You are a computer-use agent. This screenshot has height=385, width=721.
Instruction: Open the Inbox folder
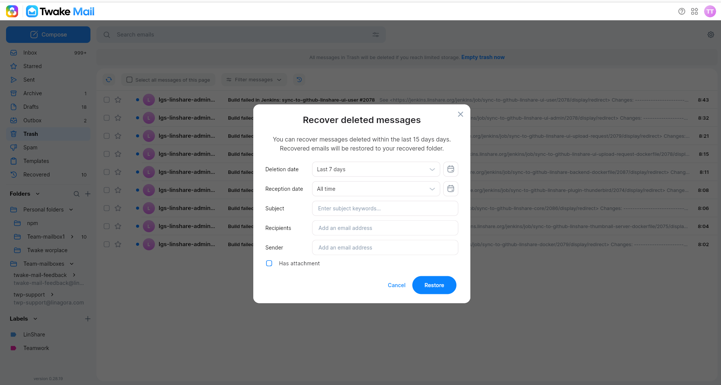48,53
